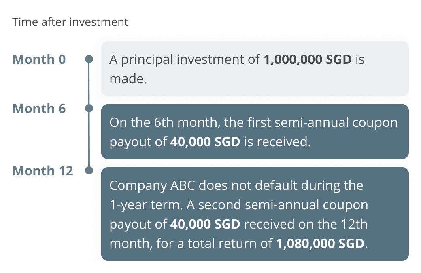Click the "Time after investment" heading
This screenshot has height=273, width=421.
(70, 22)
